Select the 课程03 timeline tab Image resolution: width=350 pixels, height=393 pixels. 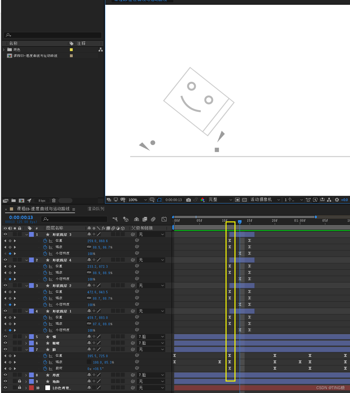pos(43,209)
